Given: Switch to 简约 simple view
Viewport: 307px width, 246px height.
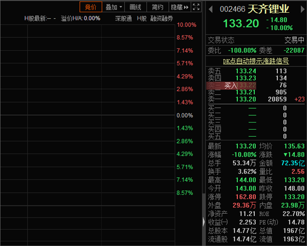Looking at the screenshot, I should (158, 7).
